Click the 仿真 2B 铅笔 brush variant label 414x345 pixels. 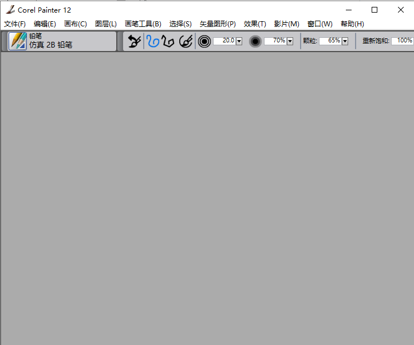click(51, 45)
